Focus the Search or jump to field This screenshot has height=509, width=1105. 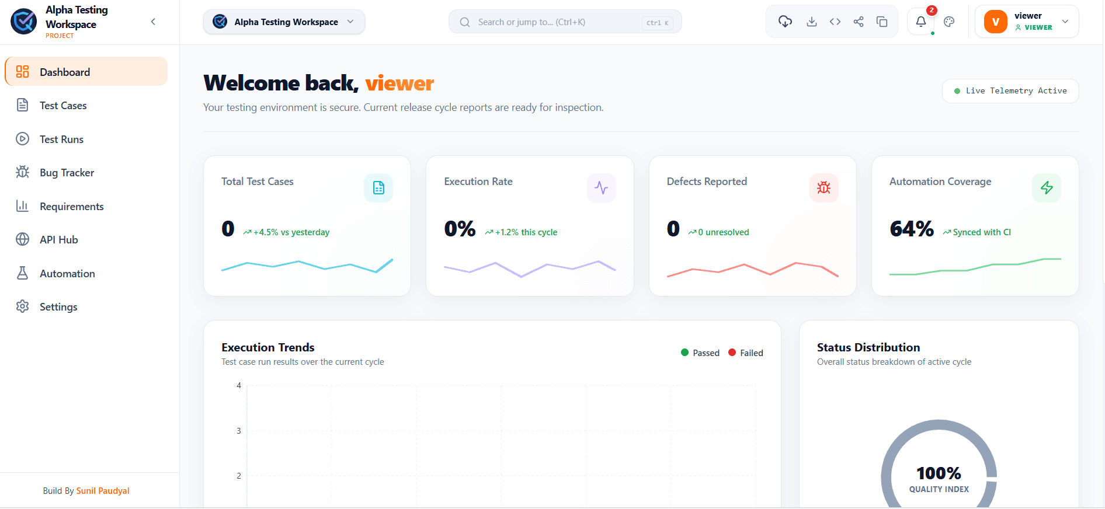coord(565,22)
